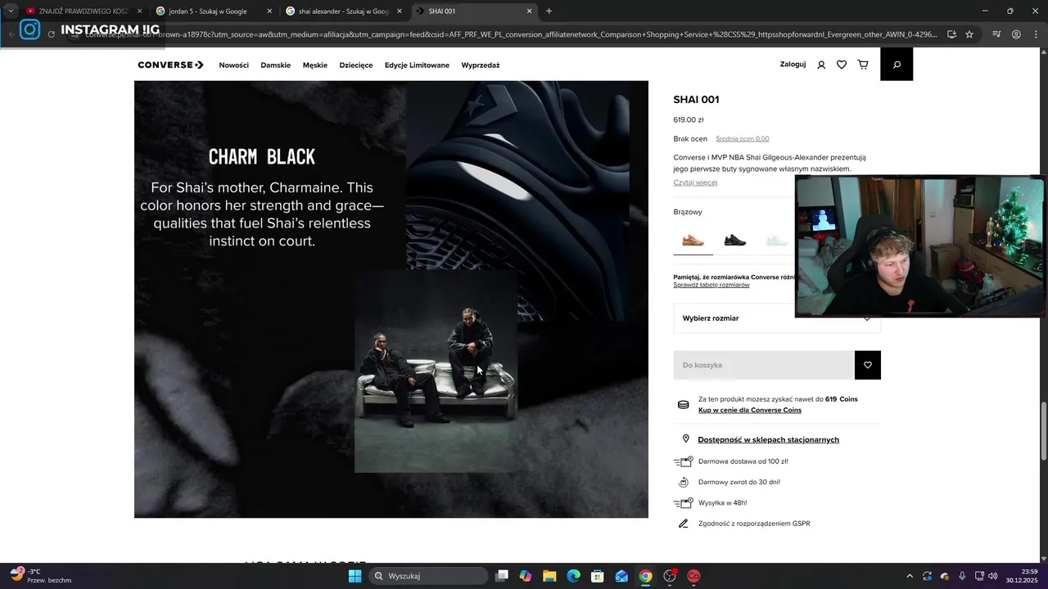
Task: Add product to favorites via heart button
Action: coord(868,365)
